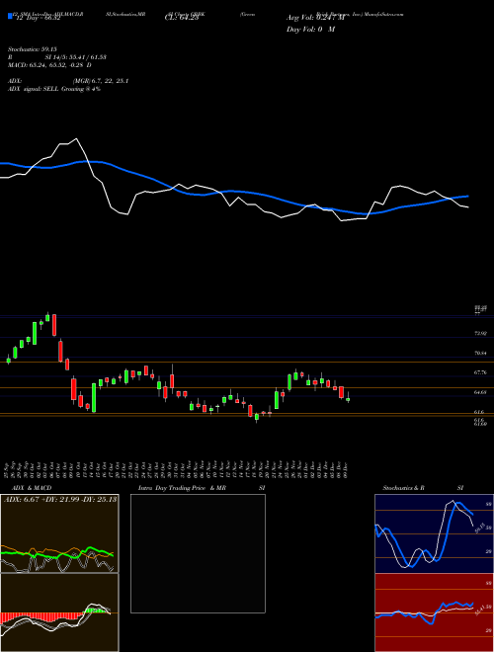Image resolution: width=494 pixels, height=652 pixels.
Task: Click the empty Intra Day Trading Price panel
Action: tap(198, 553)
